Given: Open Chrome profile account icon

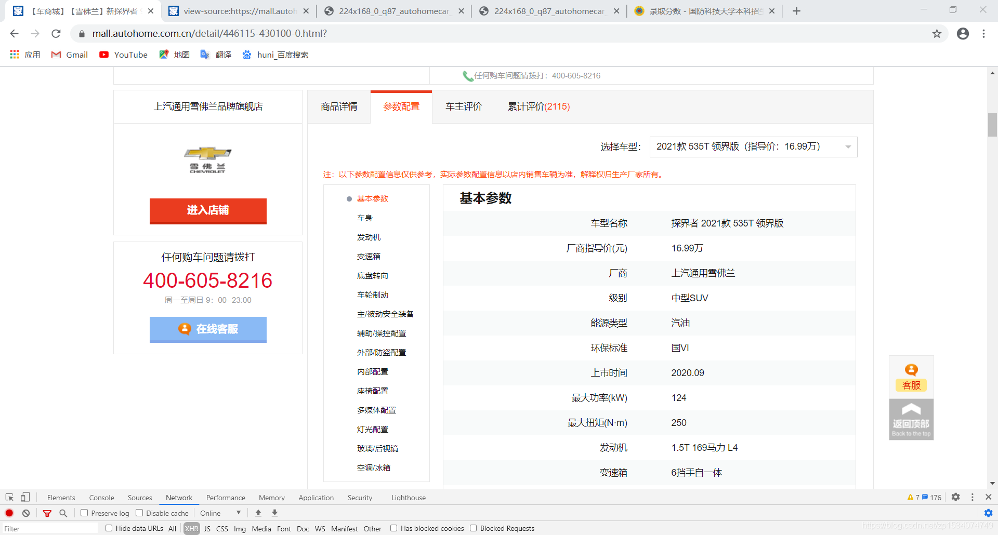Looking at the screenshot, I should coord(963,34).
